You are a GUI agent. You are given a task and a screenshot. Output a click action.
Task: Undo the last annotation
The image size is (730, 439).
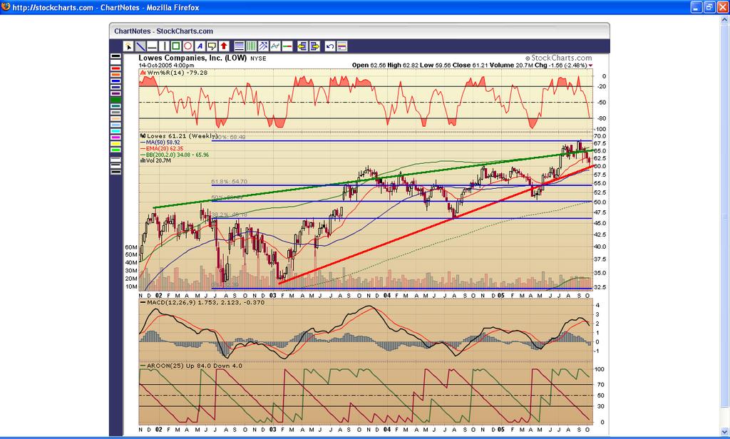click(x=330, y=46)
